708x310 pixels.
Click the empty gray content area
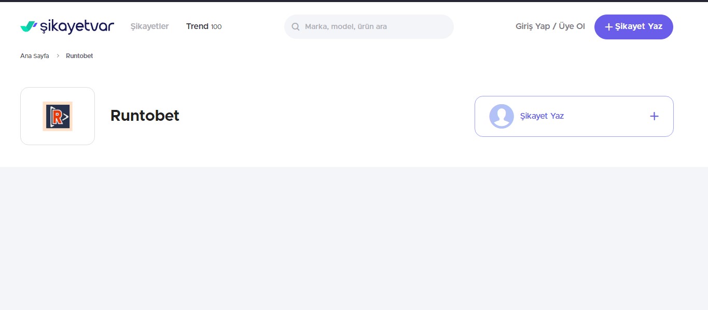coord(354,238)
